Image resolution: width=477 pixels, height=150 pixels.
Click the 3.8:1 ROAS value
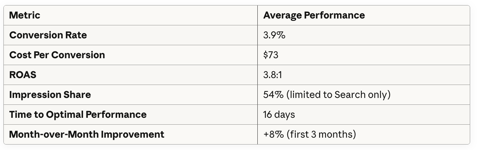272,75
